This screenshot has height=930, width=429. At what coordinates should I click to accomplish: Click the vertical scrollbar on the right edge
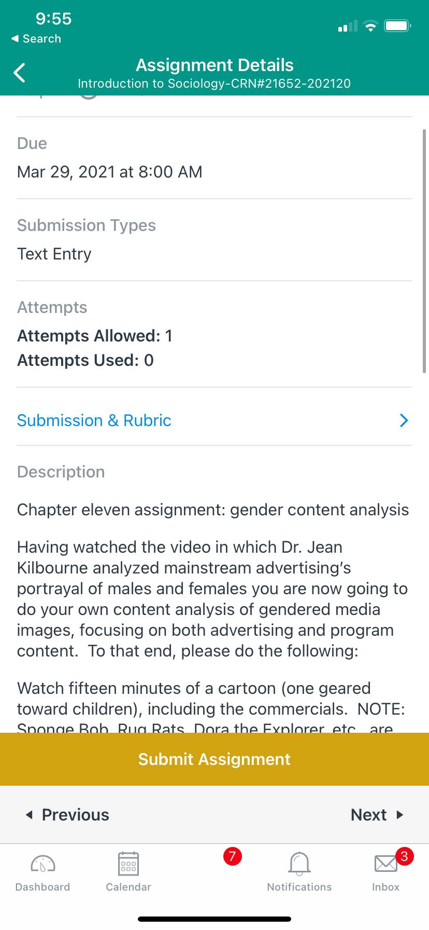424,251
